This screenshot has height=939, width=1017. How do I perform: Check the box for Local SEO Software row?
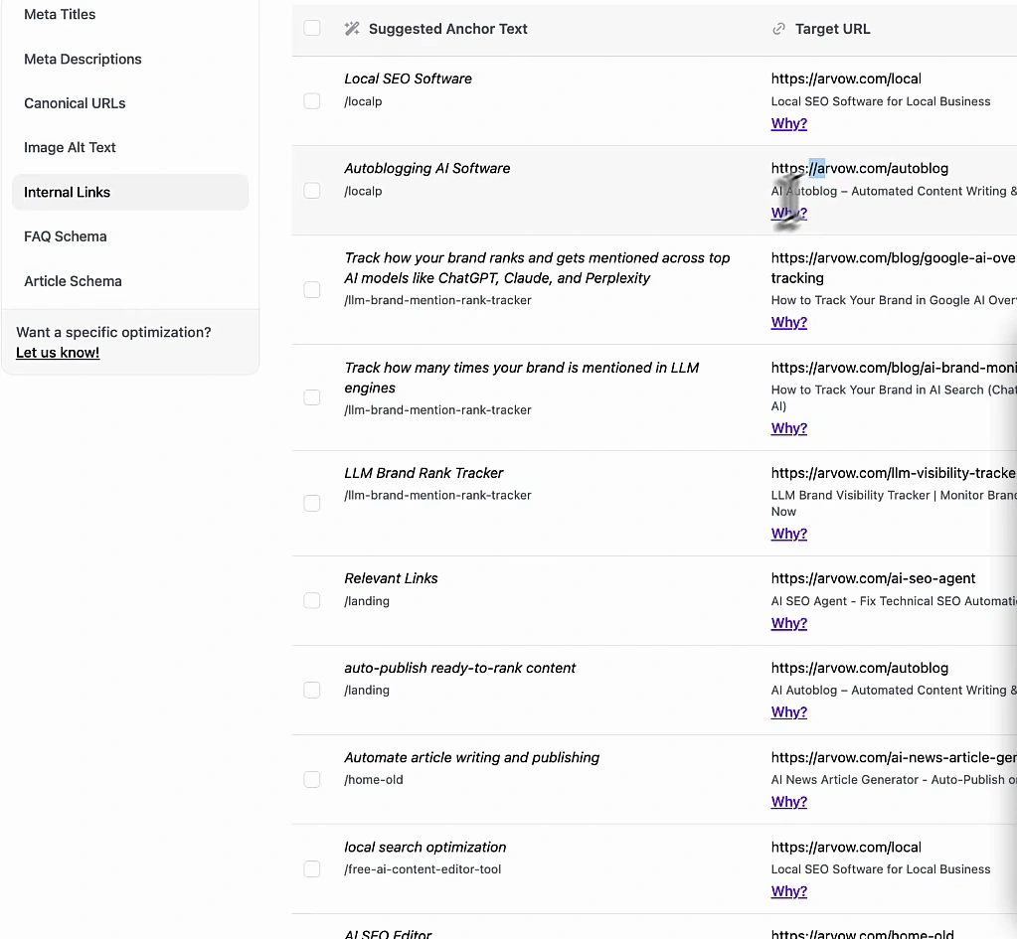312,101
